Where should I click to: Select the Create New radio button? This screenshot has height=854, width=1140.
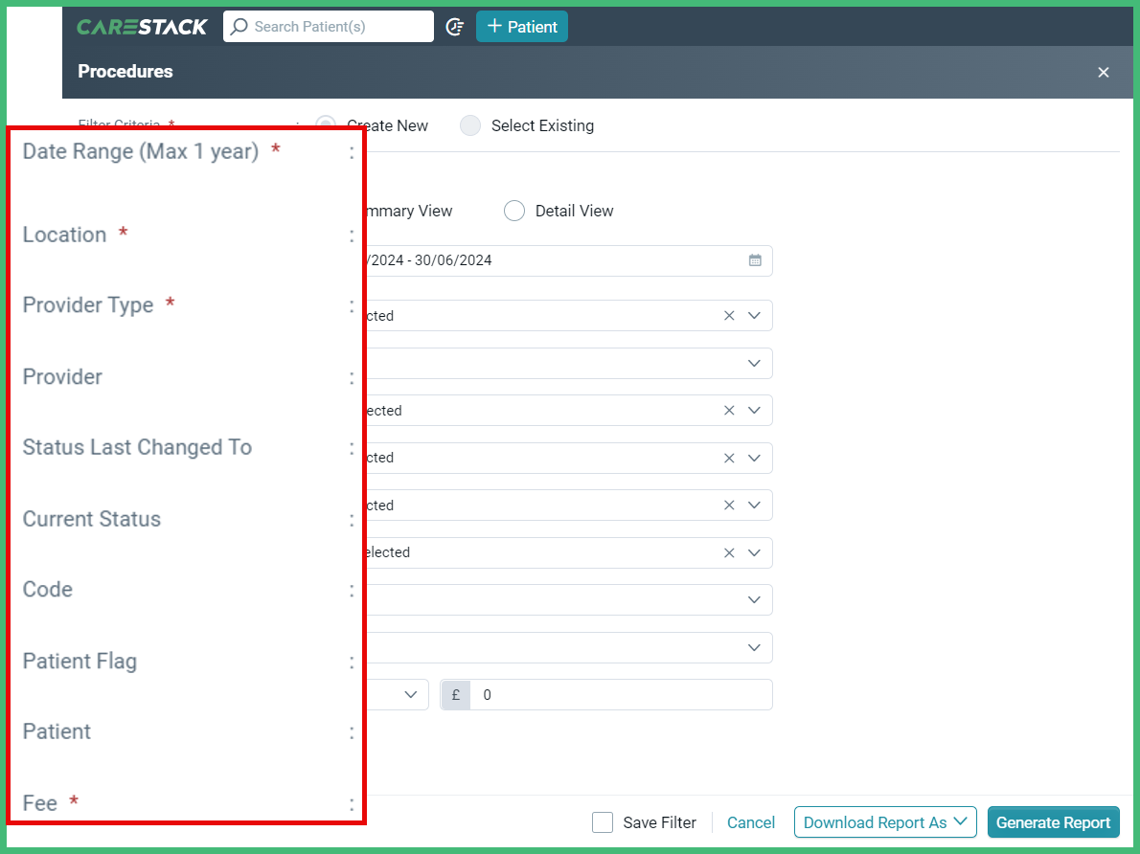coord(325,125)
